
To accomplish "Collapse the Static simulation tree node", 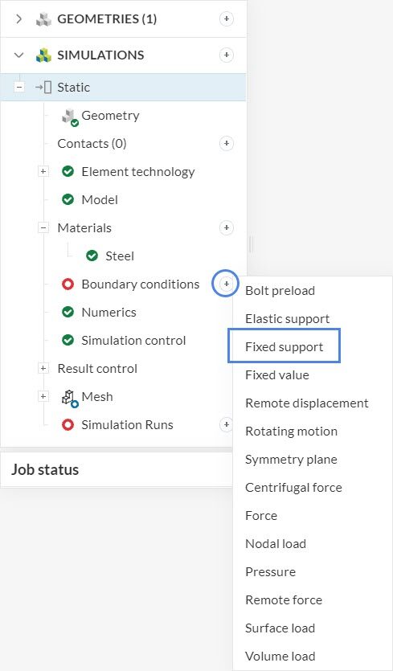I will click(18, 87).
